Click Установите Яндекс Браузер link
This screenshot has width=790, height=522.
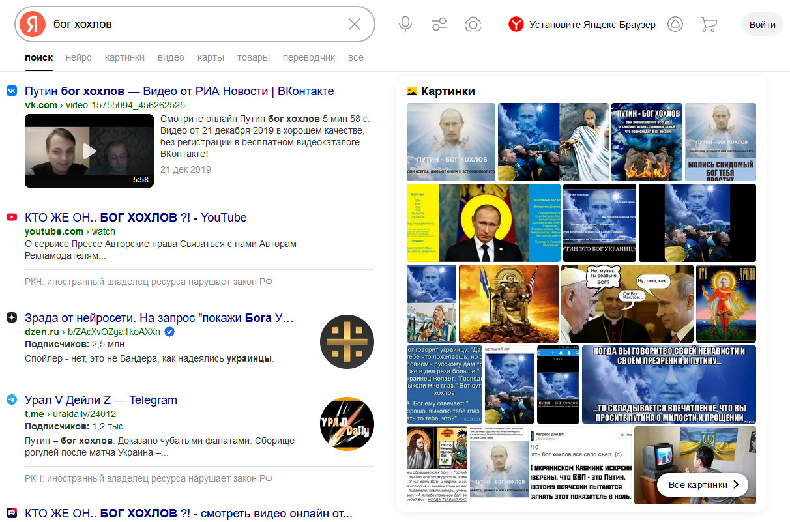tap(592, 25)
